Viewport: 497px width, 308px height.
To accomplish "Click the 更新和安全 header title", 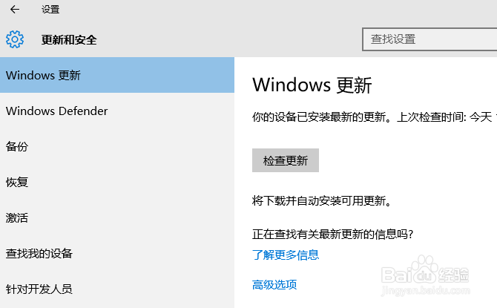I will (69, 40).
